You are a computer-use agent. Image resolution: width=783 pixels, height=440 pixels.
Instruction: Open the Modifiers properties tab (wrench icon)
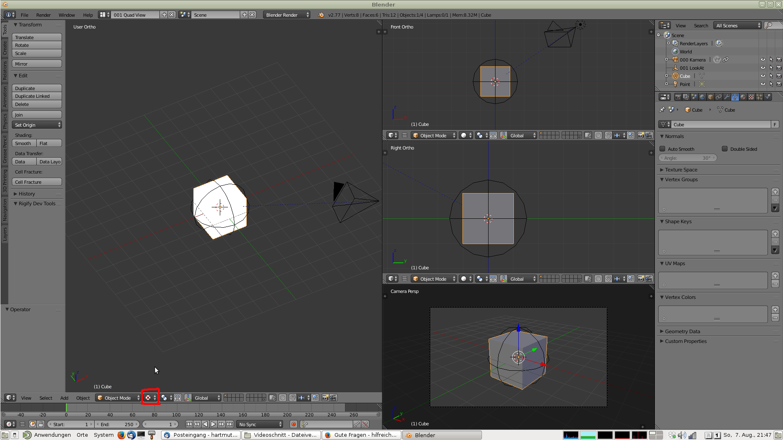(x=727, y=97)
